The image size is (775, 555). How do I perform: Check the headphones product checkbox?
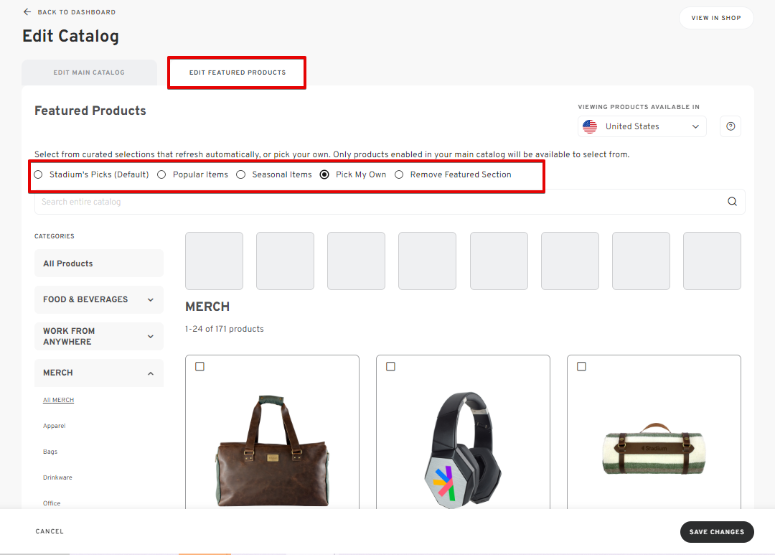pos(390,366)
